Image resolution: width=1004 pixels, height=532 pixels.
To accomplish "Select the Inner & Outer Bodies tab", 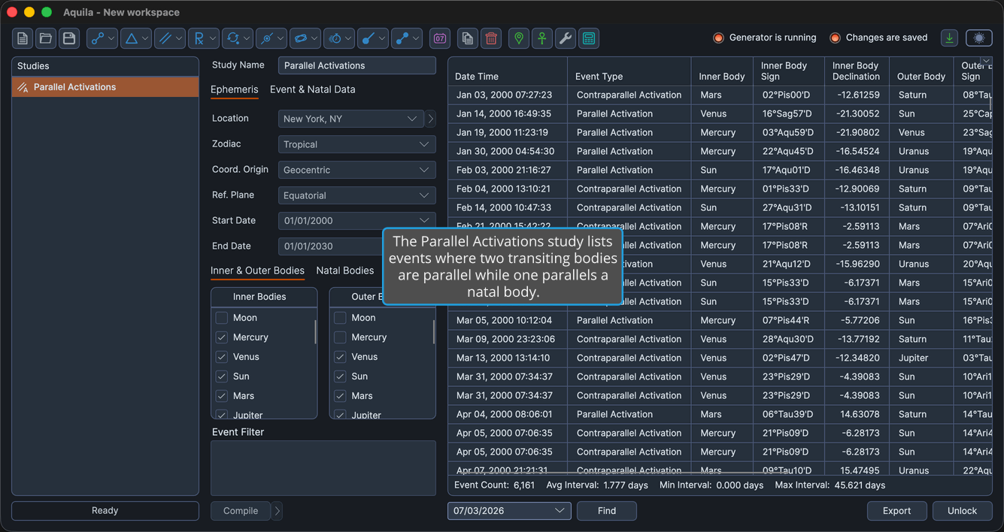I will (x=257, y=271).
